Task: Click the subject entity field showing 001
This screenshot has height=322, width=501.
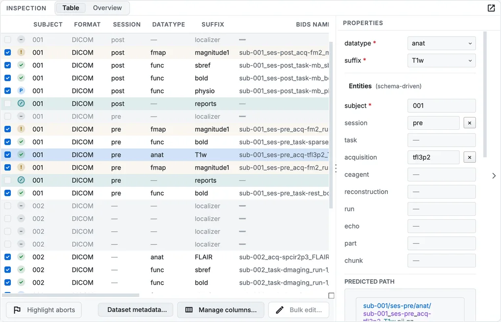Action: (441, 106)
